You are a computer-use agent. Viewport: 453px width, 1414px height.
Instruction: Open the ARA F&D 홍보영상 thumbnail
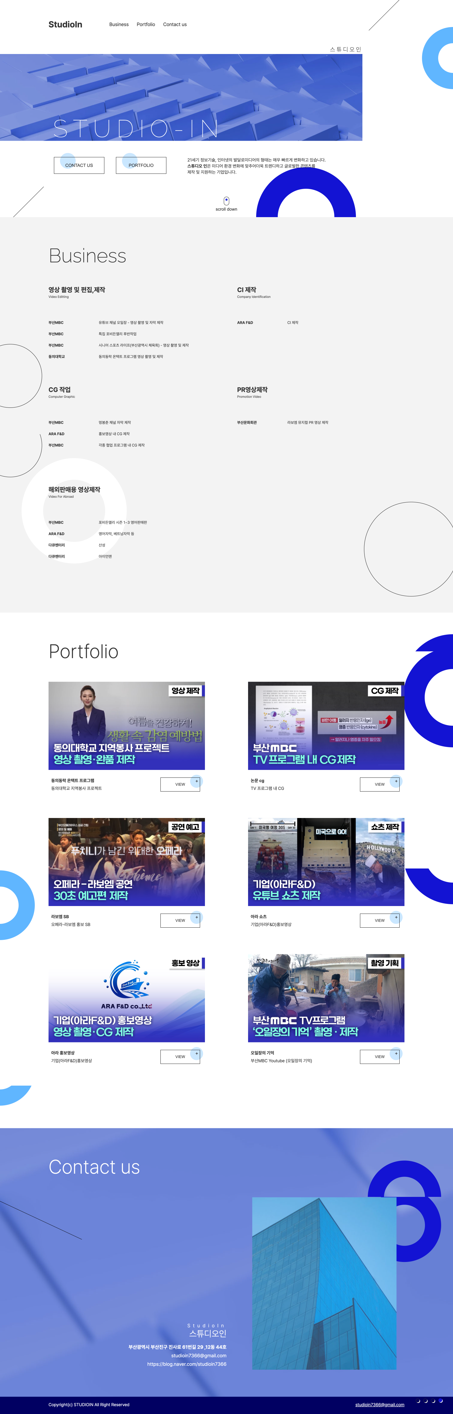coord(126,998)
